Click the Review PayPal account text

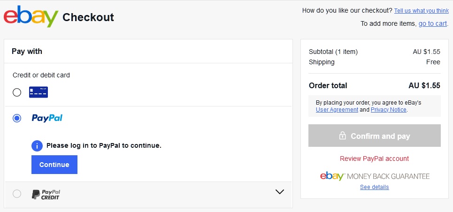click(x=375, y=159)
